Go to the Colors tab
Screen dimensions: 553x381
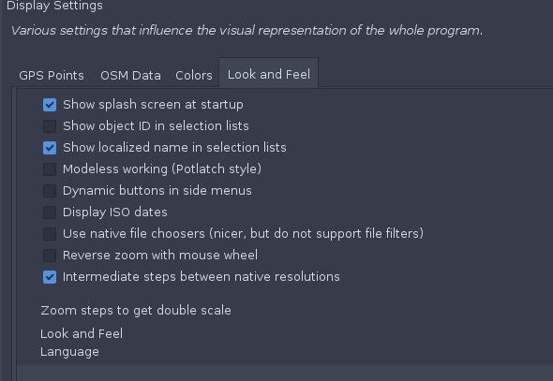tap(194, 75)
